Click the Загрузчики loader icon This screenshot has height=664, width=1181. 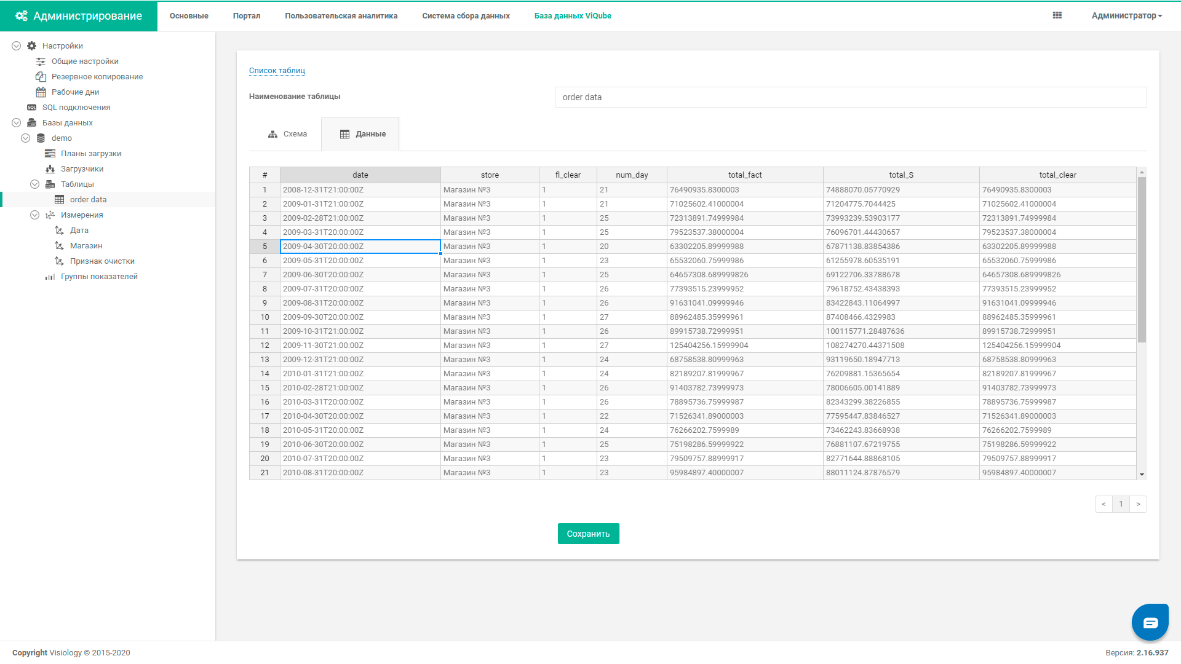50,169
